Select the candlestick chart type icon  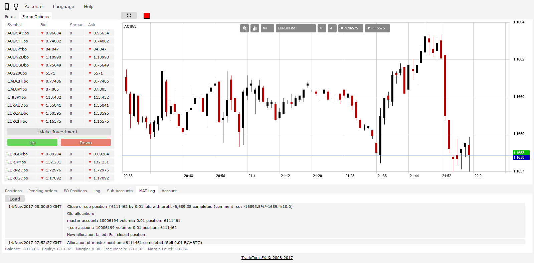coord(255,28)
